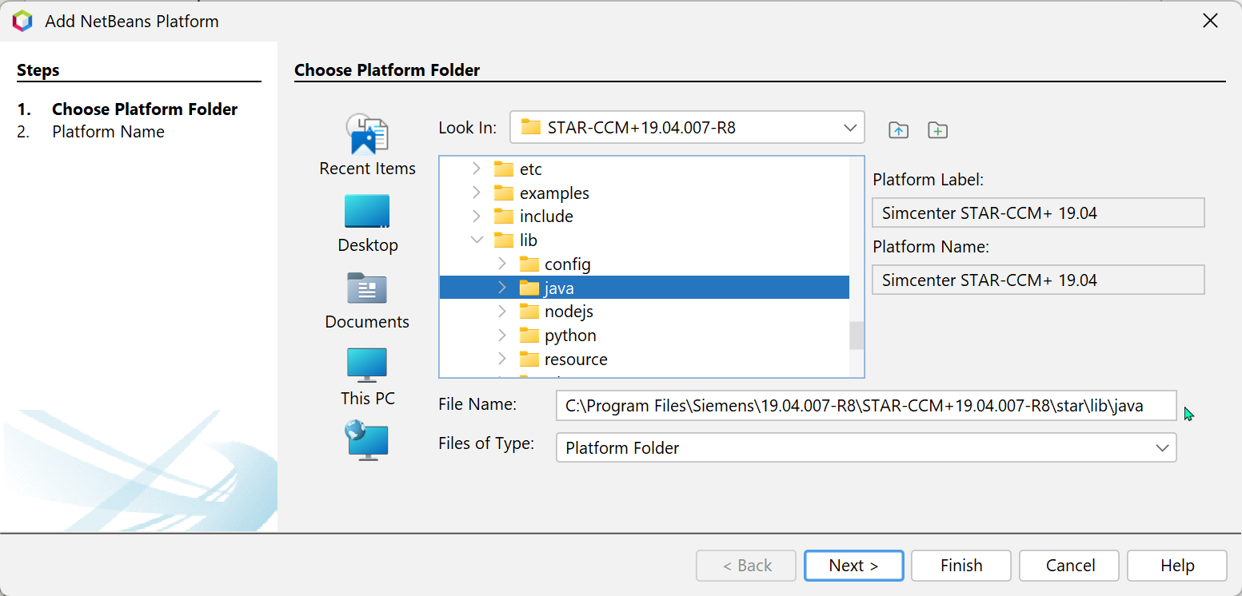Viewport: 1242px width, 596px height.
Task: Expand the config folder node
Action: click(x=502, y=264)
